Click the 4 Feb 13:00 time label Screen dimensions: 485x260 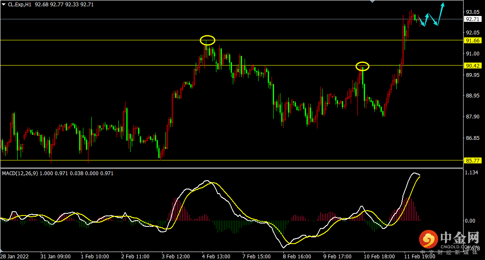(x=216, y=256)
